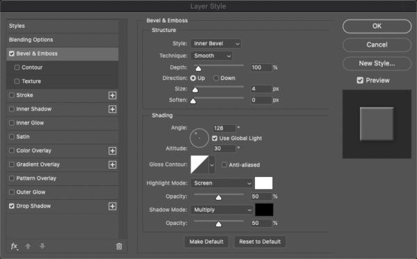Move effect down with the down arrow icon

pos(42,247)
